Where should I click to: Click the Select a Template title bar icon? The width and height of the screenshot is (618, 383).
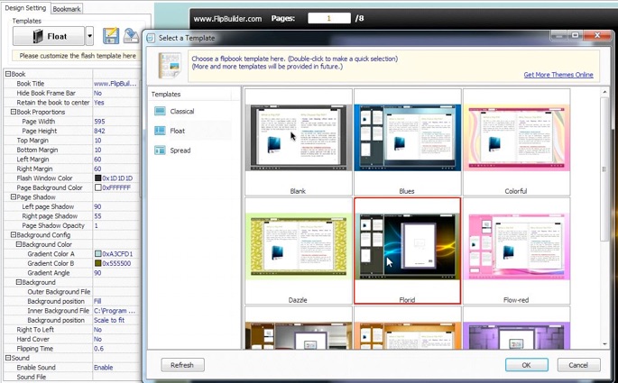click(150, 38)
